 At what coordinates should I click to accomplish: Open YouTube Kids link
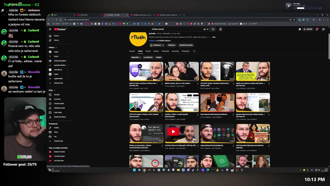59,161
